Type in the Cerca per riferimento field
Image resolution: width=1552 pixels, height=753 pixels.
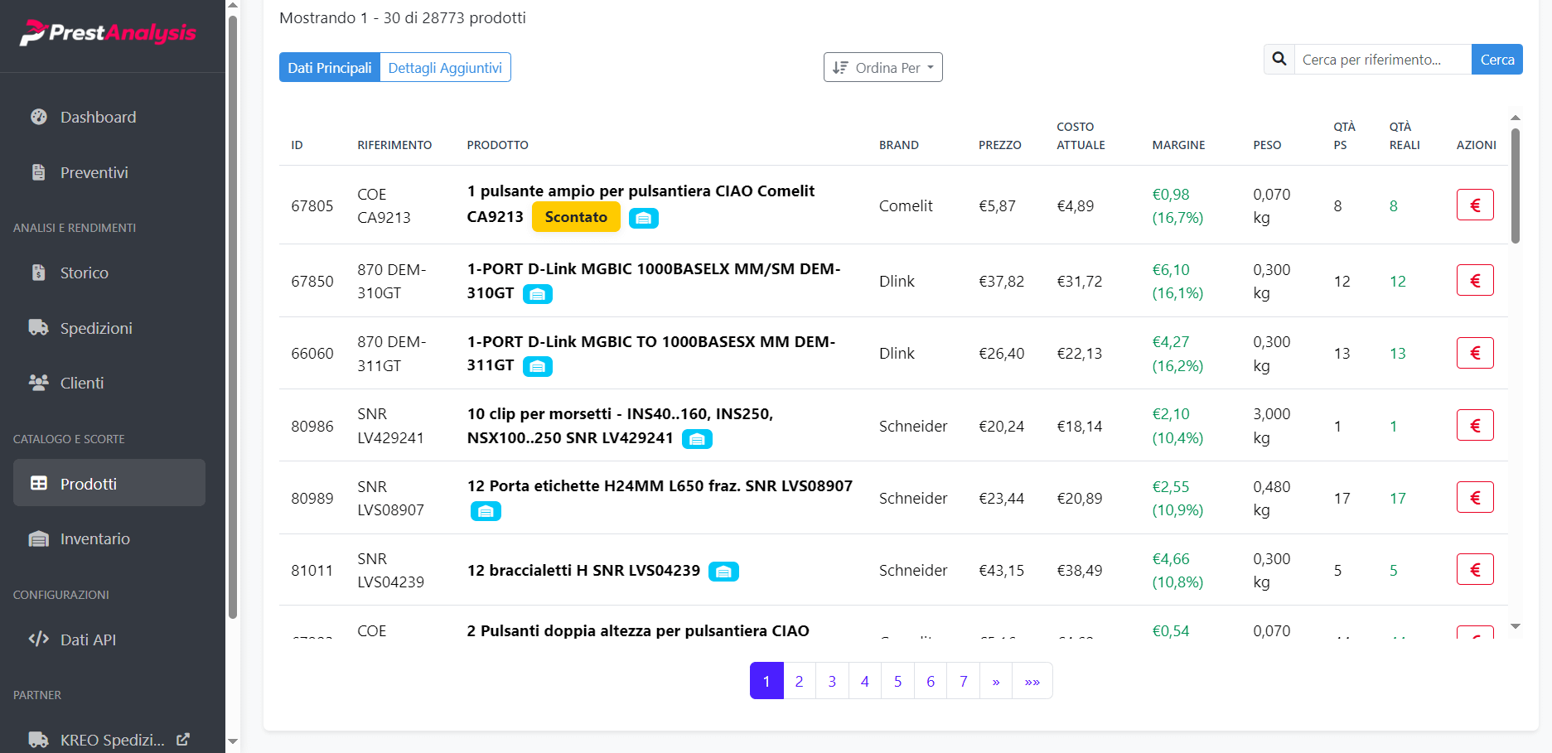(x=1382, y=59)
